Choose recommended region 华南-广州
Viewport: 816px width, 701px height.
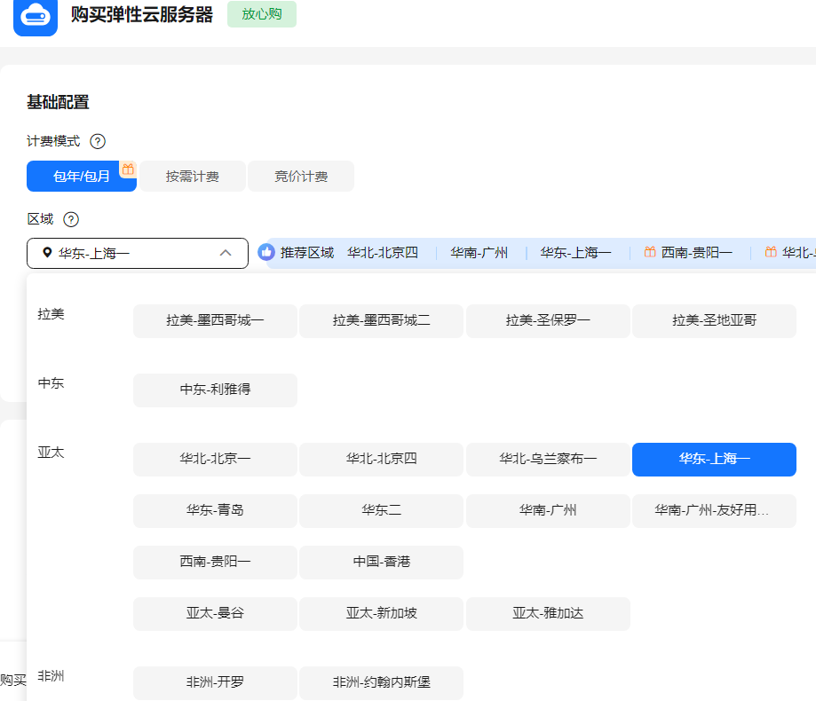[x=479, y=253]
